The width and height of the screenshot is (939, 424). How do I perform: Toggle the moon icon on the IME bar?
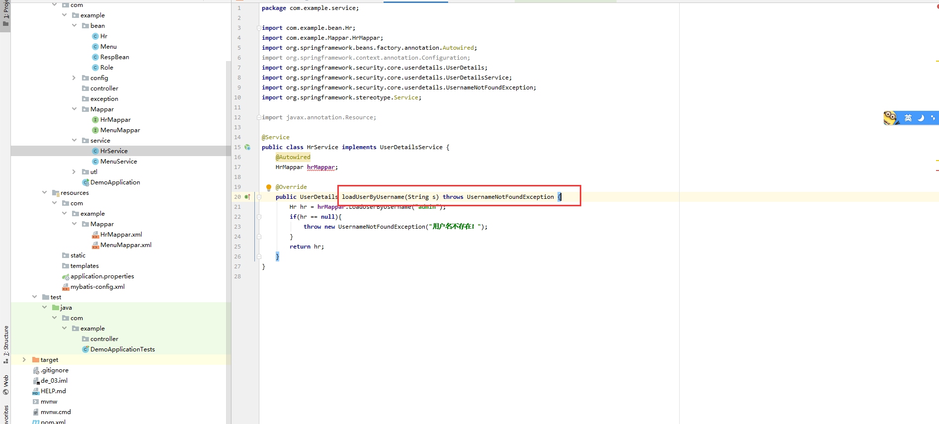coord(921,118)
